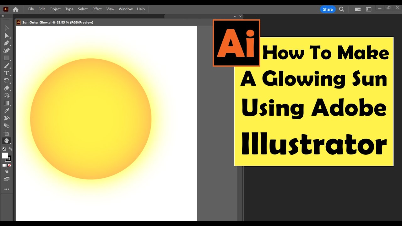The width and height of the screenshot is (402, 226).
Task: Click the blue Share button
Action: click(328, 9)
